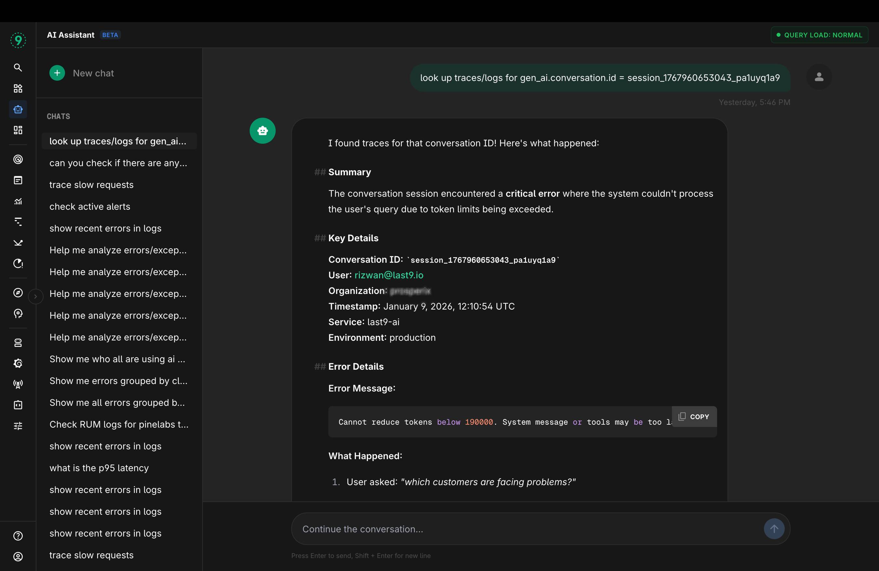This screenshot has width=879, height=571.
Task: Click the broadcast tower icon in sidebar
Action: coord(18,384)
